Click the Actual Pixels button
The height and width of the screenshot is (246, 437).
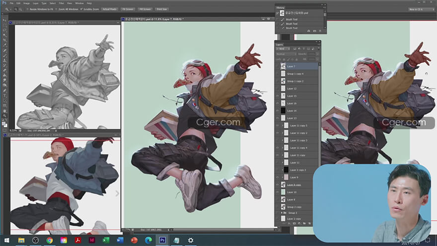110,9
